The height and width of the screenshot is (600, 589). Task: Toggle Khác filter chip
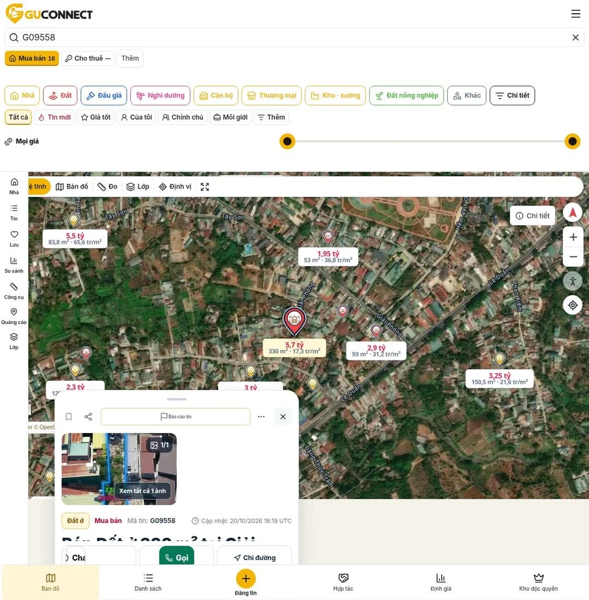pyautogui.click(x=467, y=96)
